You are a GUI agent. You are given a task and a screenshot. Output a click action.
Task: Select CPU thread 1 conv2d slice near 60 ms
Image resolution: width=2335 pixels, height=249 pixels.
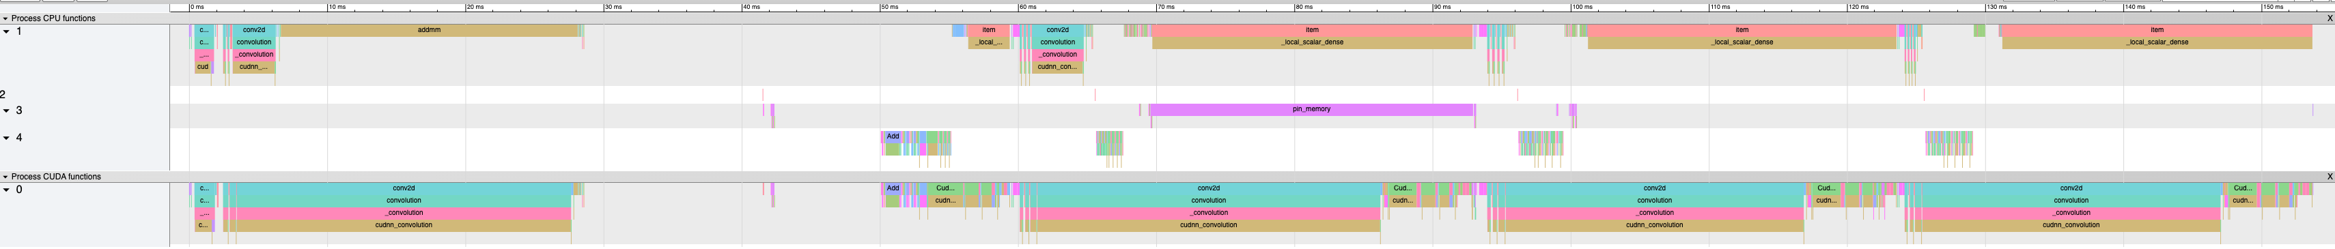click(x=1058, y=30)
